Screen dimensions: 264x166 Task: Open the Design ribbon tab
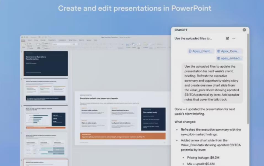(x=43, y=40)
